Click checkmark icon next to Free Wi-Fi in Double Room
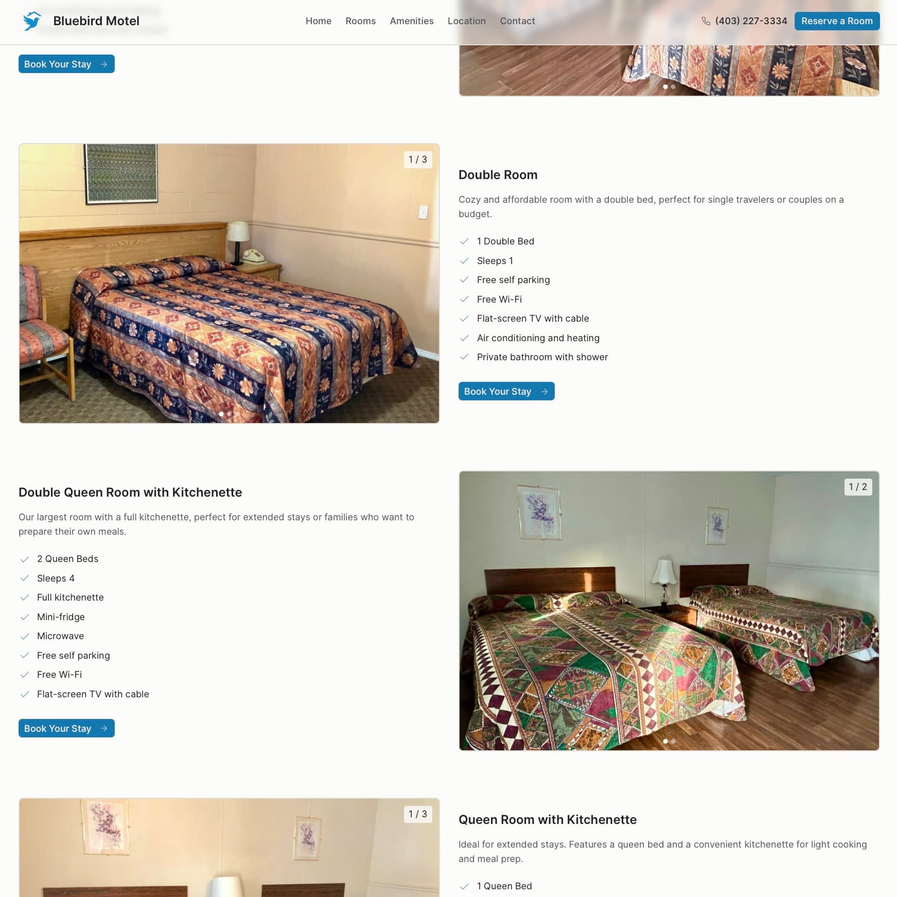Screen dimensions: 897x897 point(464,300)
